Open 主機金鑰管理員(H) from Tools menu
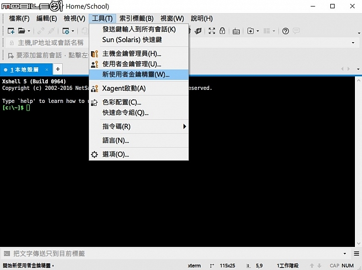362x270 pixels. pyautogui.click(x=139, y=54)
